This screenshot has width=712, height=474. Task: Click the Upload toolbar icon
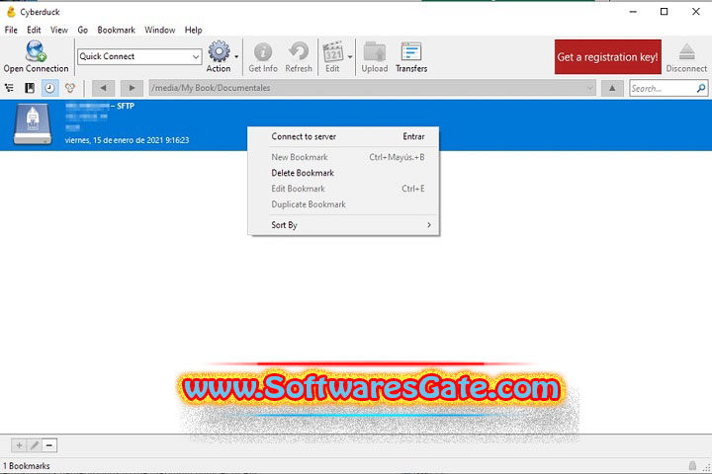click(375, 51)
